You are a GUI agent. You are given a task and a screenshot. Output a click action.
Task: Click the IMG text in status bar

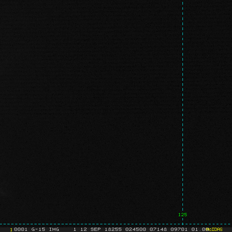click(x=54, y=229)
